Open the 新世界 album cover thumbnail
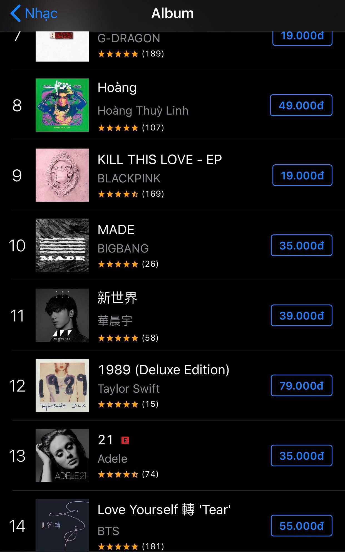Screen dimensions: 345x552 (x=62, y=315)
